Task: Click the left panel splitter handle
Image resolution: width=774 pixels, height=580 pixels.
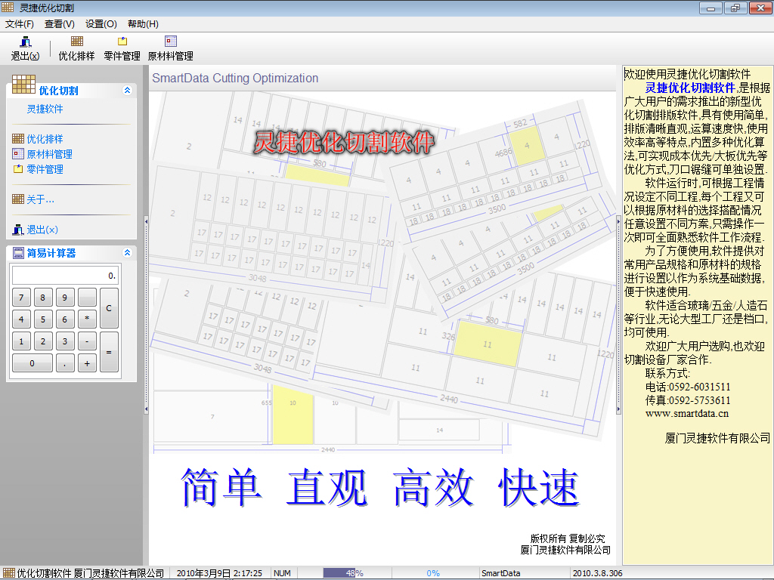Action: tap(146, 316)
